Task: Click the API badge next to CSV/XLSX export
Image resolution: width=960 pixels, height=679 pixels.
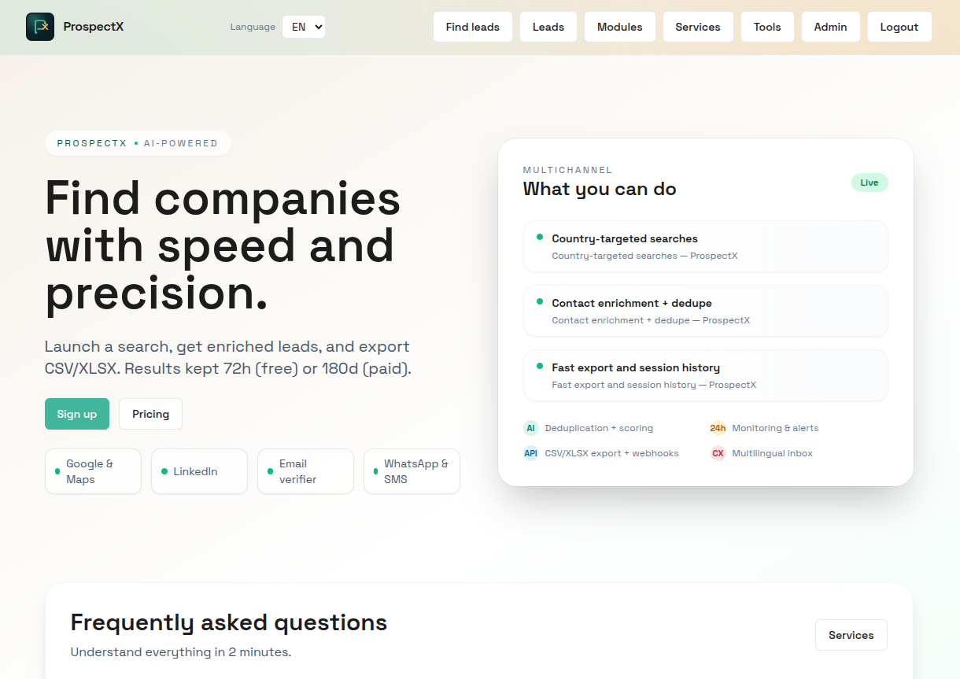Action: click(530, 453)
